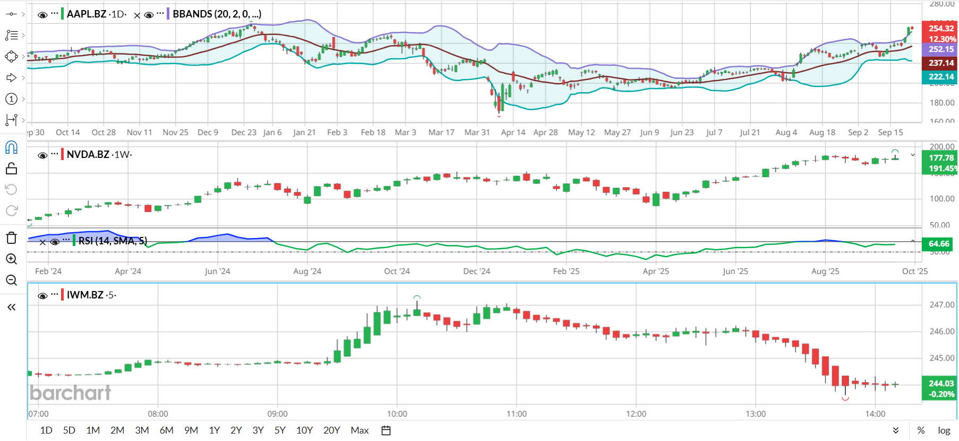Redo the last drawing action
This screenshot has width=959, height=441.
click(11, 211)
